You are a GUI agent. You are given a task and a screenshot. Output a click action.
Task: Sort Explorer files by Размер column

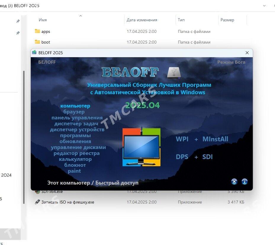click(x=227, y=20)
